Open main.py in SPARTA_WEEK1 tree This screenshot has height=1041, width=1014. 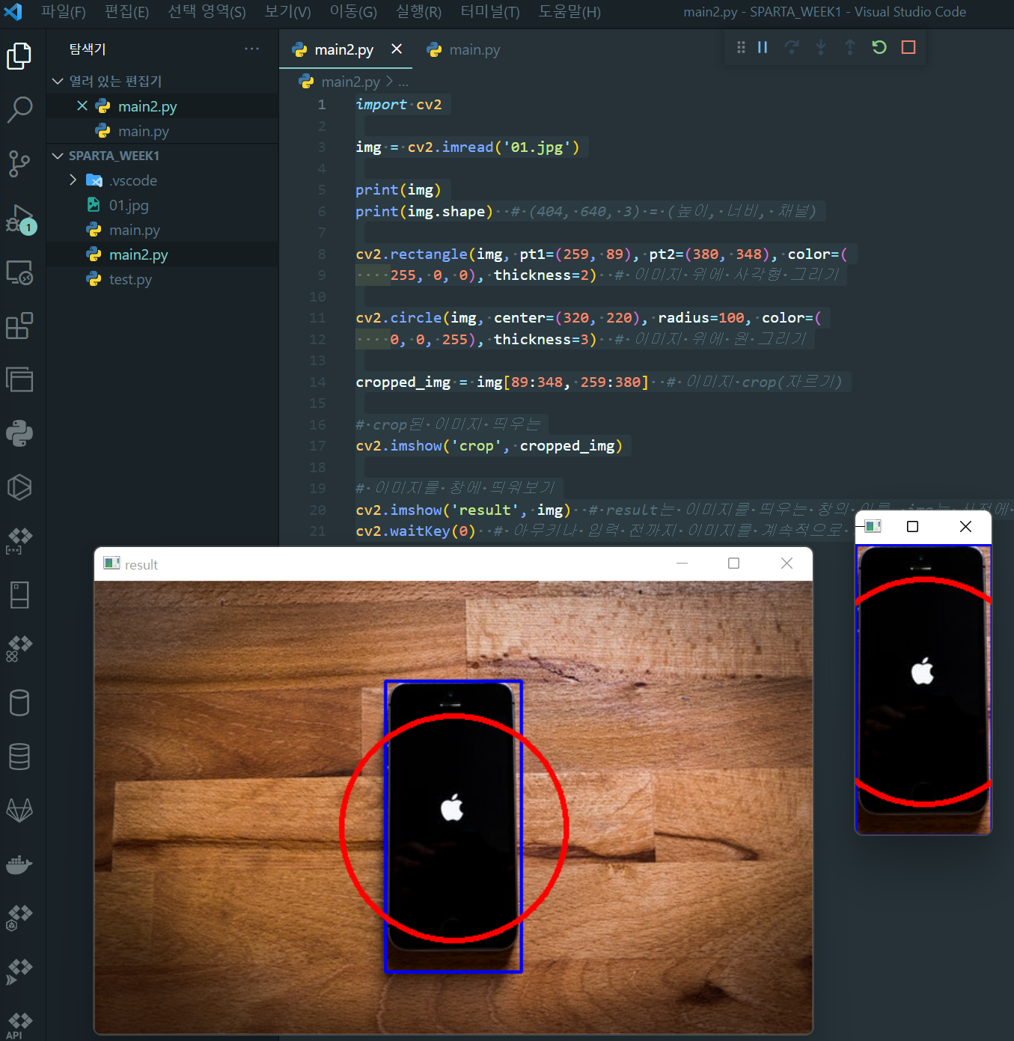(162, 230)
